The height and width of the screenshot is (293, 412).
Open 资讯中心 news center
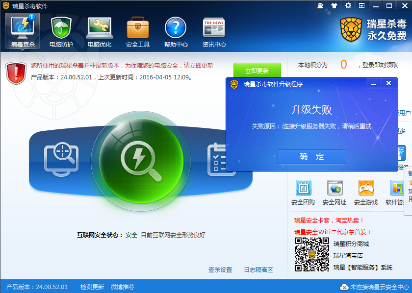coord(214,32)
